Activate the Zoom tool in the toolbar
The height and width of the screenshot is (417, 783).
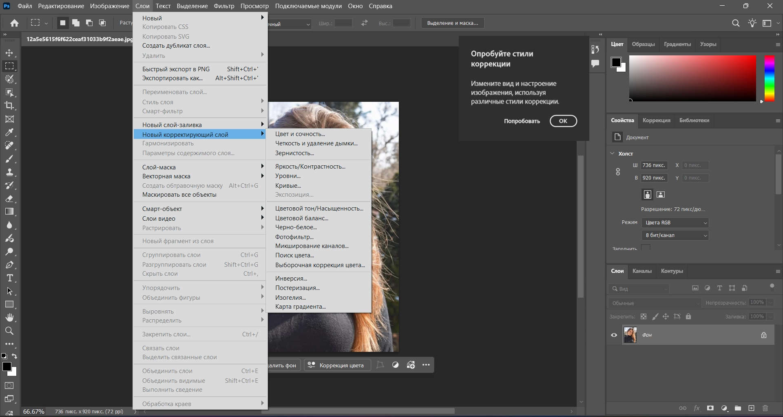point(9,331)
